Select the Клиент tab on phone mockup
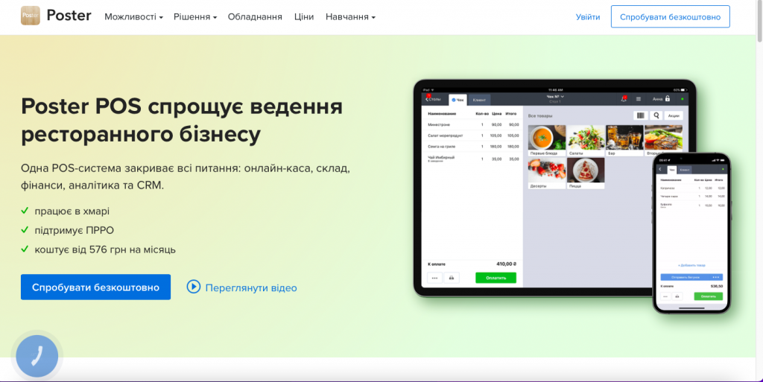Viewport: 763px width, 382px height. point(685,170)
